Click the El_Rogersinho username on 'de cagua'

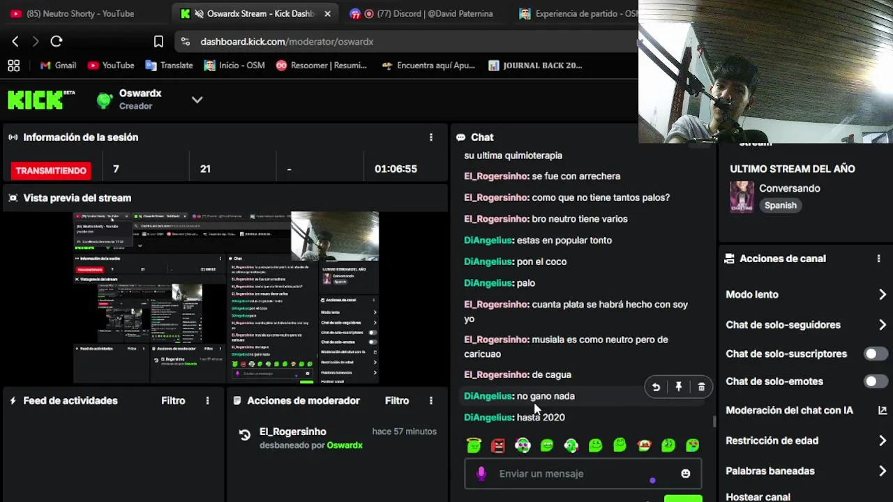pos(496,374)
